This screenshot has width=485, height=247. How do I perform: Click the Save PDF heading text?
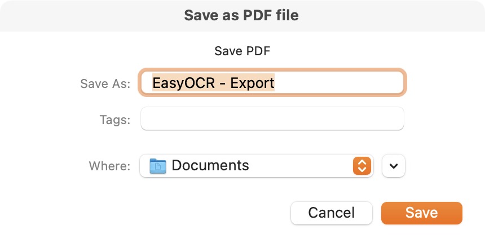point(242,51)
